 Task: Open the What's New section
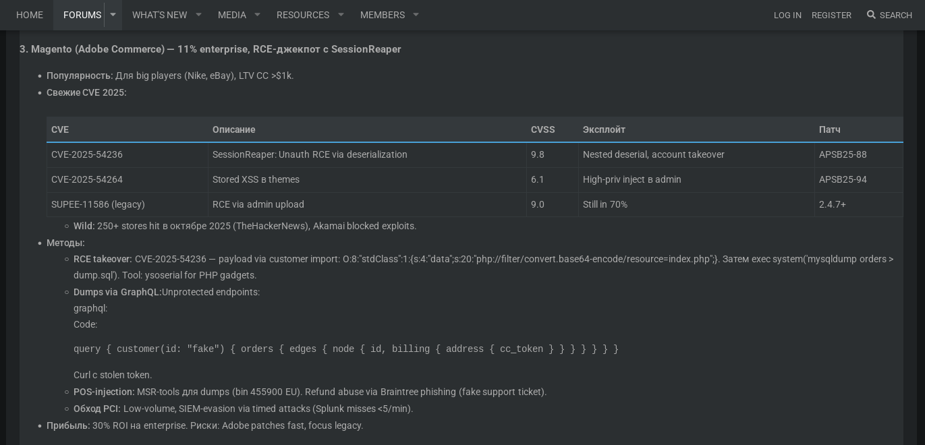pos(159,15)
